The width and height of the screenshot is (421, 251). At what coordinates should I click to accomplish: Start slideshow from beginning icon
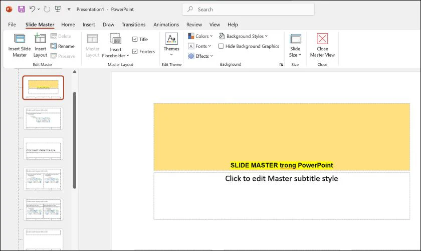coord(58,9)
